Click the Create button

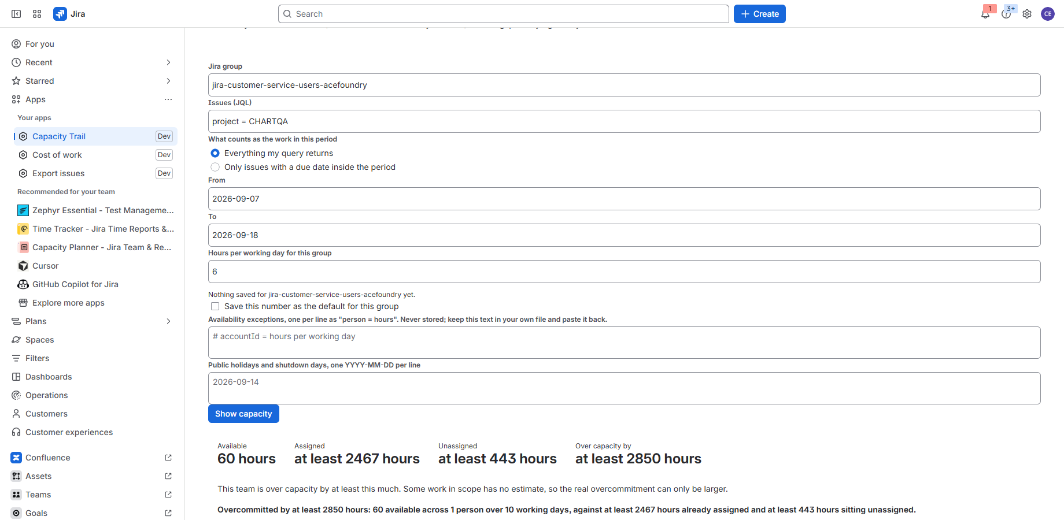[x=759, y=14]
